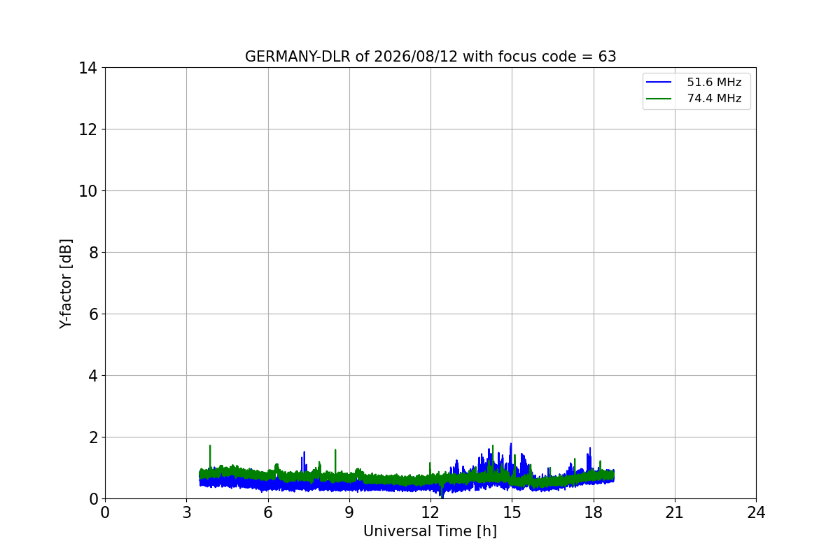Click the green spike near 4 hours
The width and height of the screenshot is (840, 560).
(x=210, y=455)
